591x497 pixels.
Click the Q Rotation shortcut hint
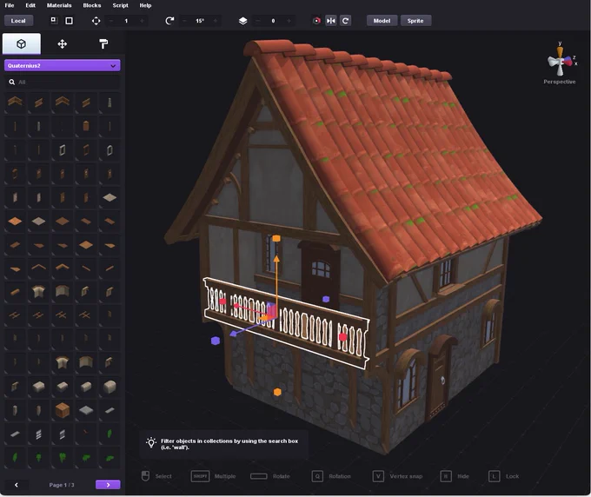[x=331, y=476]
